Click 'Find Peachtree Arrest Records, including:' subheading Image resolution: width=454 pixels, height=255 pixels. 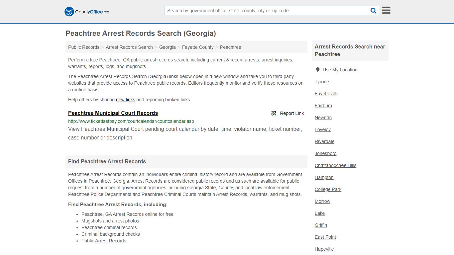pos(118,205)
